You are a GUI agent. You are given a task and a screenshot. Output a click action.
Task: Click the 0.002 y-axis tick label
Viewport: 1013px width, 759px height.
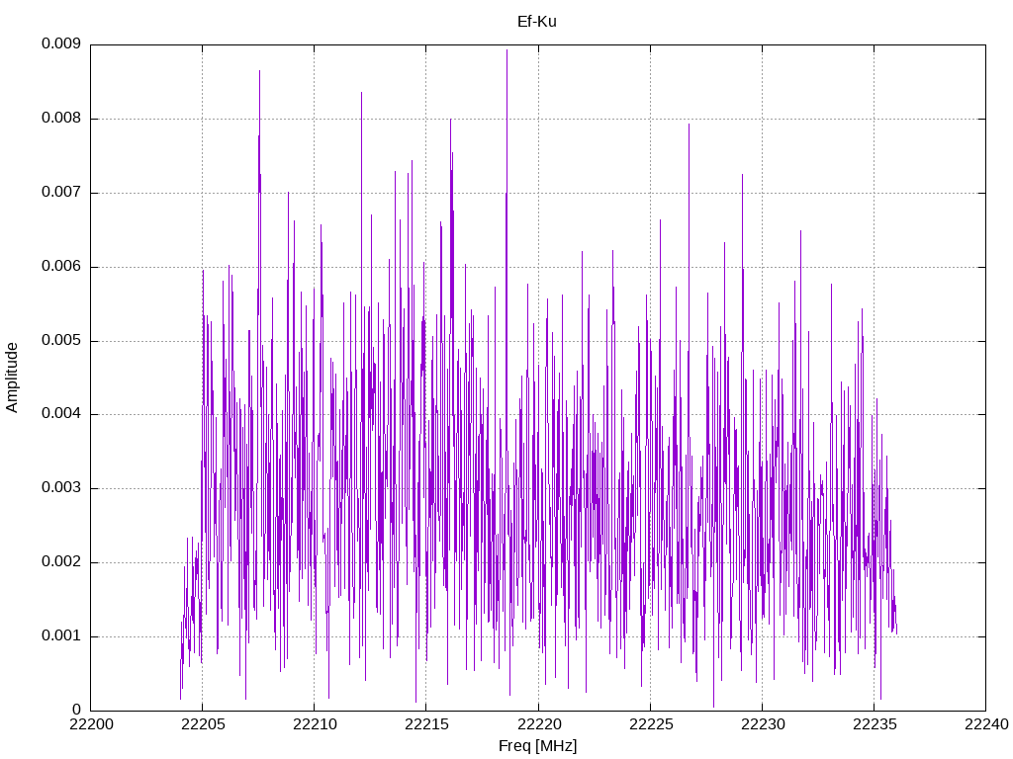pyautogui.click(x=61, y=562)
